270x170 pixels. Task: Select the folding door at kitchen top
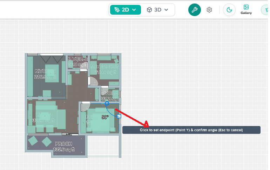point(52,58)
